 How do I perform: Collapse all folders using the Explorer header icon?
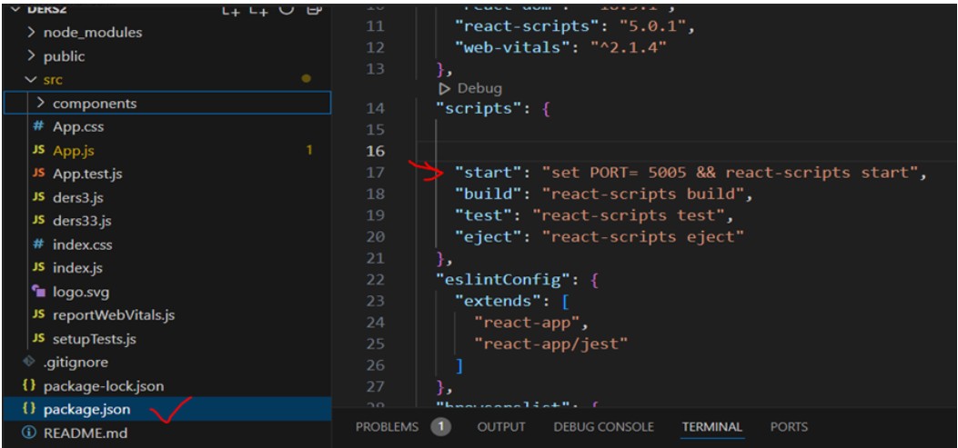pyautogui.click(x=314, y=9)
